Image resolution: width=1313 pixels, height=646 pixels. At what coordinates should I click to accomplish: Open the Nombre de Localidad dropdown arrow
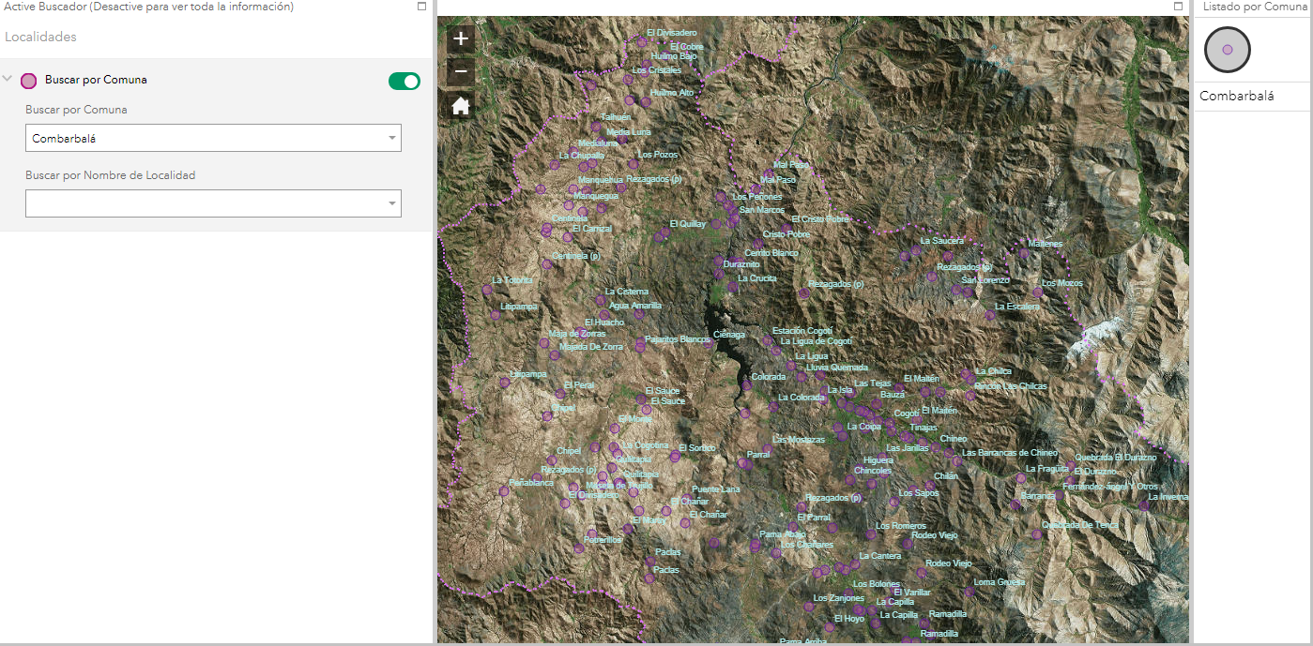point(391,203)
